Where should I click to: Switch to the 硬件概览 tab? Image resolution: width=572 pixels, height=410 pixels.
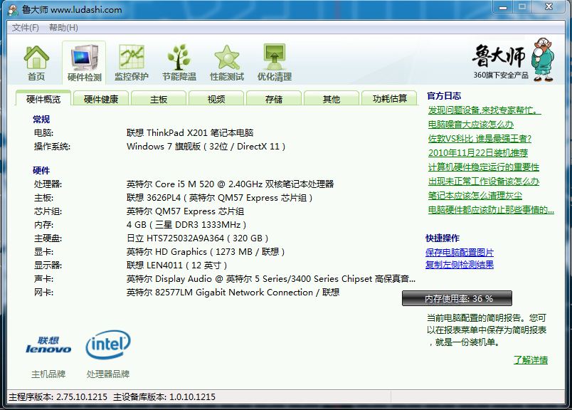(43, 98)
